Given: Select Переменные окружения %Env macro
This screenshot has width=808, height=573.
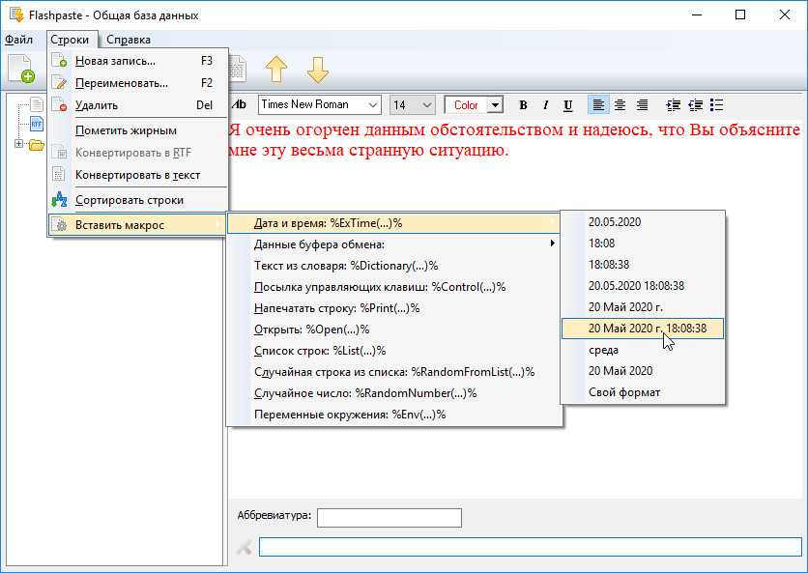Looking at the screenshot, I should coord(394,415).
